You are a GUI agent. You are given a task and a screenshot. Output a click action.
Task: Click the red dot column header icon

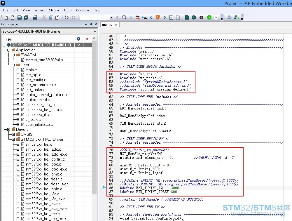87,39
